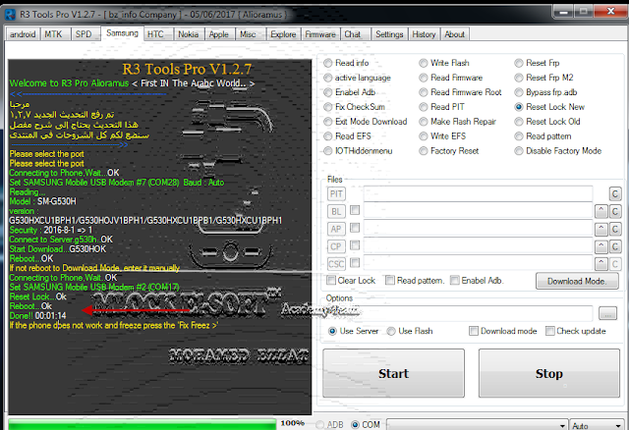
Task: Select the Reset Lock Old option
Action: tap(519, 122)
